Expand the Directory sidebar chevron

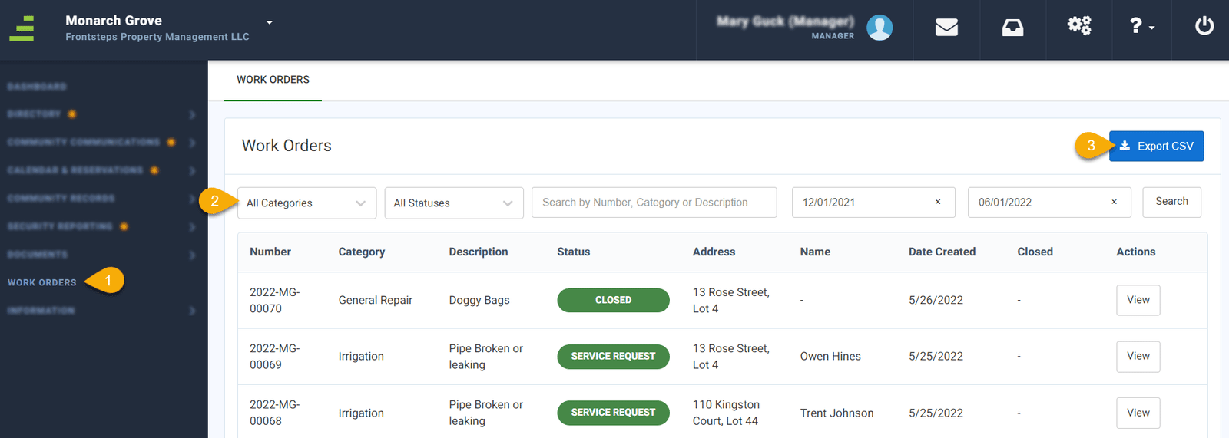pyautogui.click(x=192, y=114)
